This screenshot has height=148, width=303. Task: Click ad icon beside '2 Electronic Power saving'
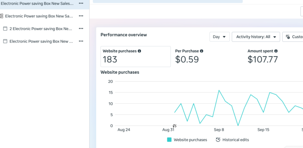[5, 28]
